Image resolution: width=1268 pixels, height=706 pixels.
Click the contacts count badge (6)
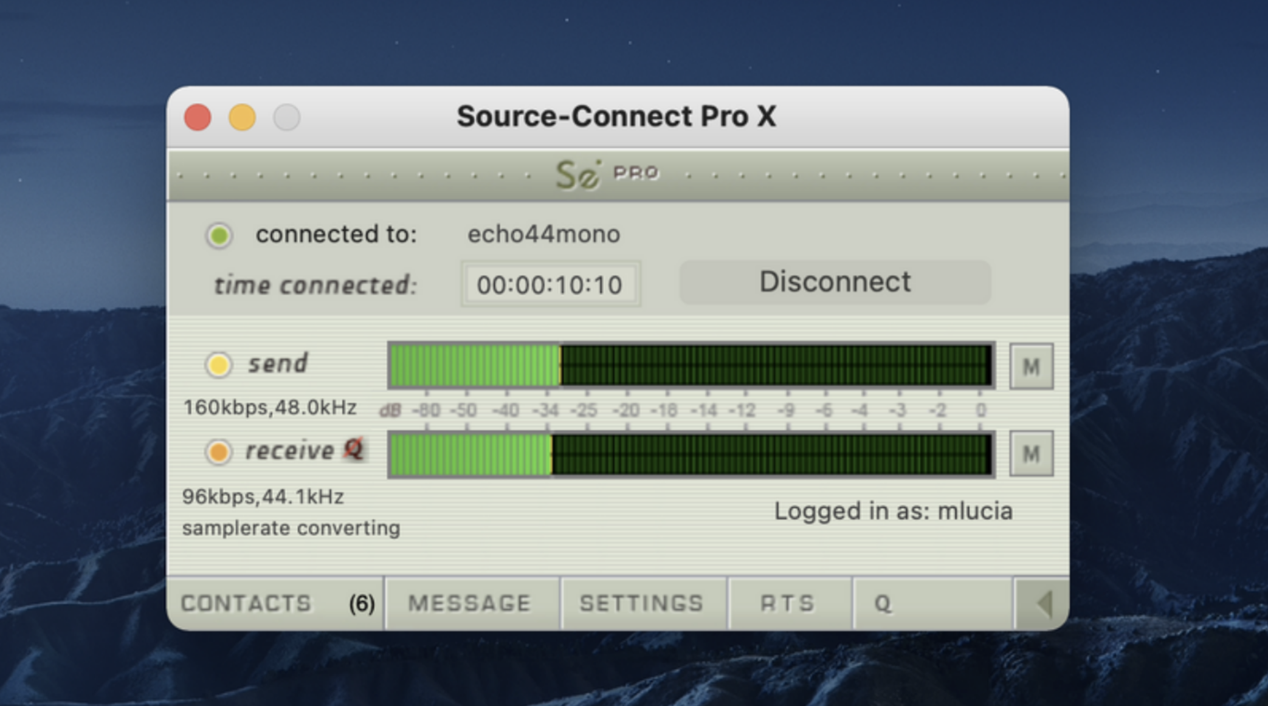[x=362, y=603]
